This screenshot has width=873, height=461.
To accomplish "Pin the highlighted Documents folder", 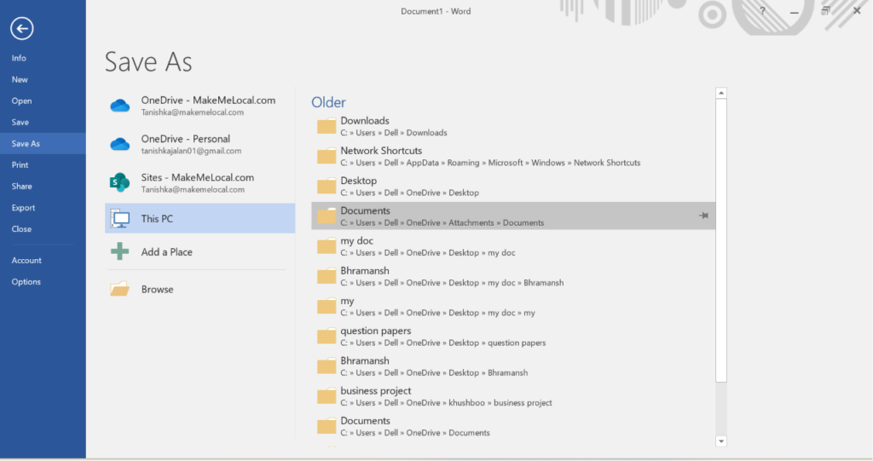I will [x=703, y=216].
